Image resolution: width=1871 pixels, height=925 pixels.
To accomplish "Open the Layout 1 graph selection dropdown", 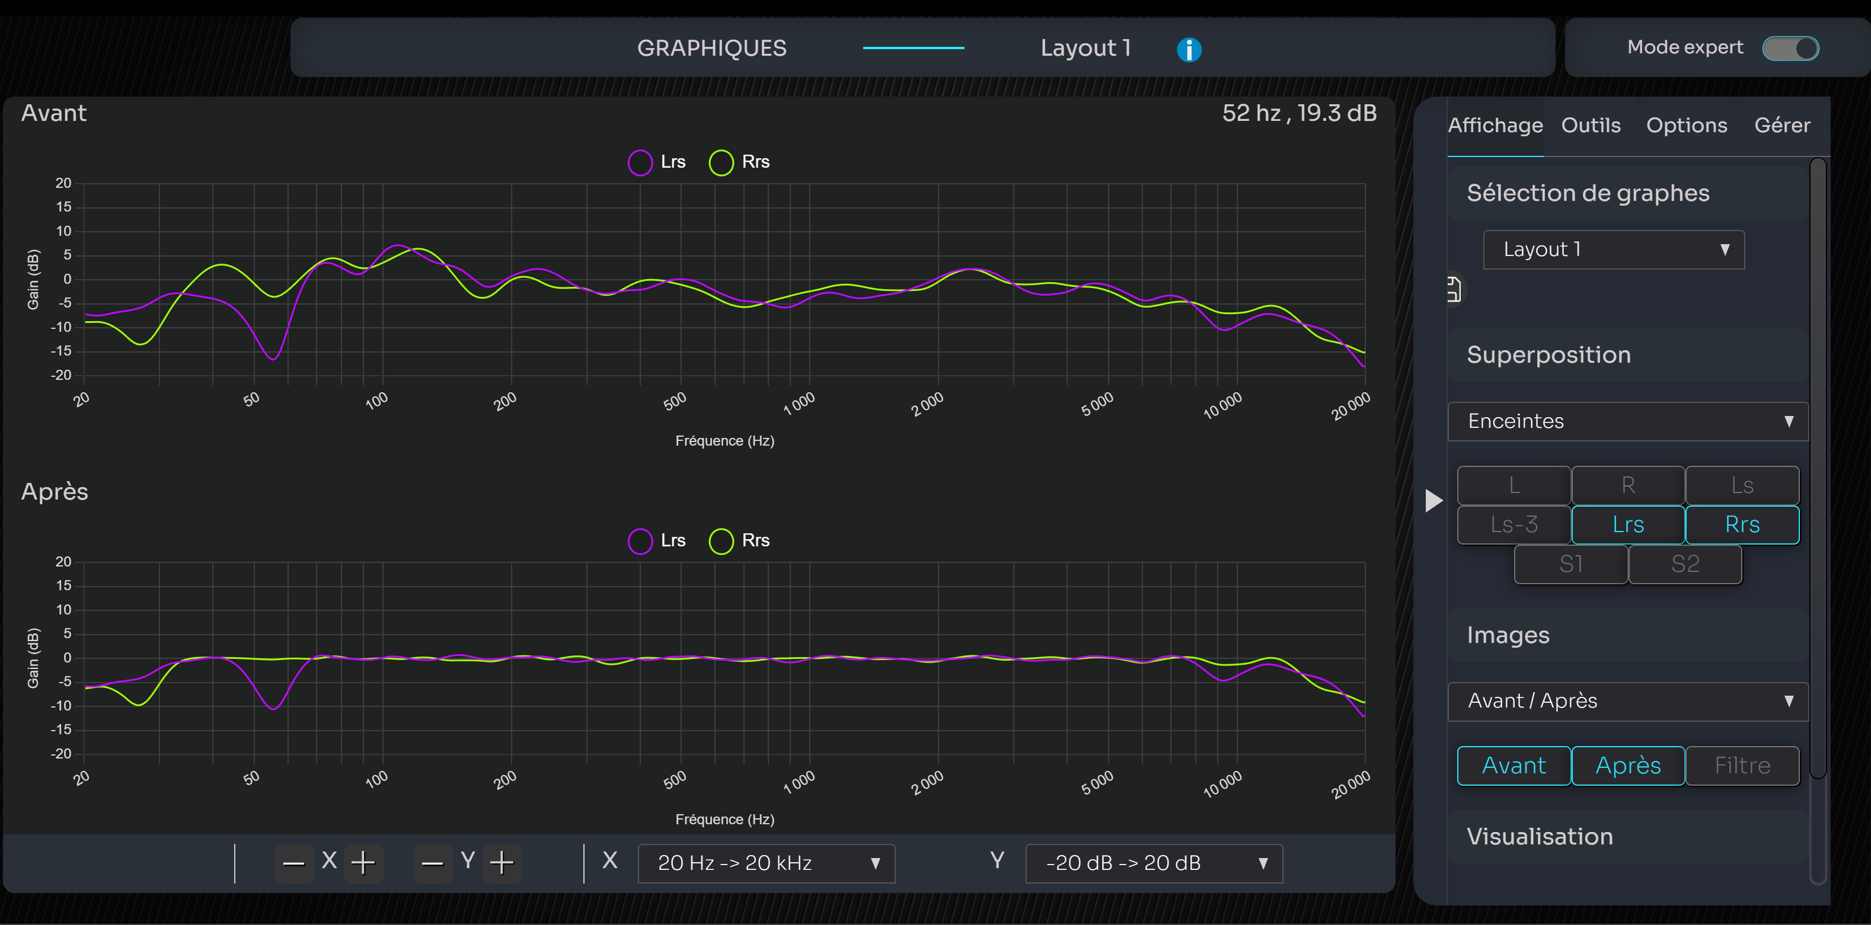I will pos(1613,249).
